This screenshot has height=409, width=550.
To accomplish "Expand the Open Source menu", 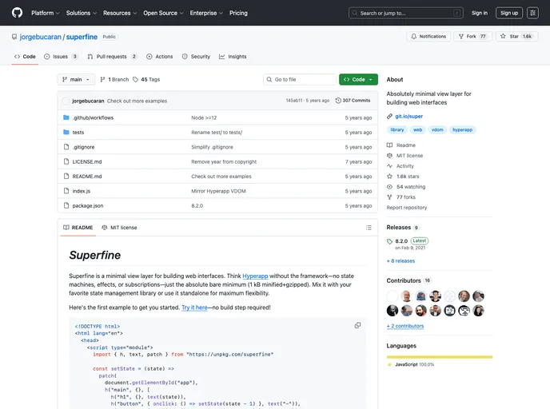I will pos(163,13).
